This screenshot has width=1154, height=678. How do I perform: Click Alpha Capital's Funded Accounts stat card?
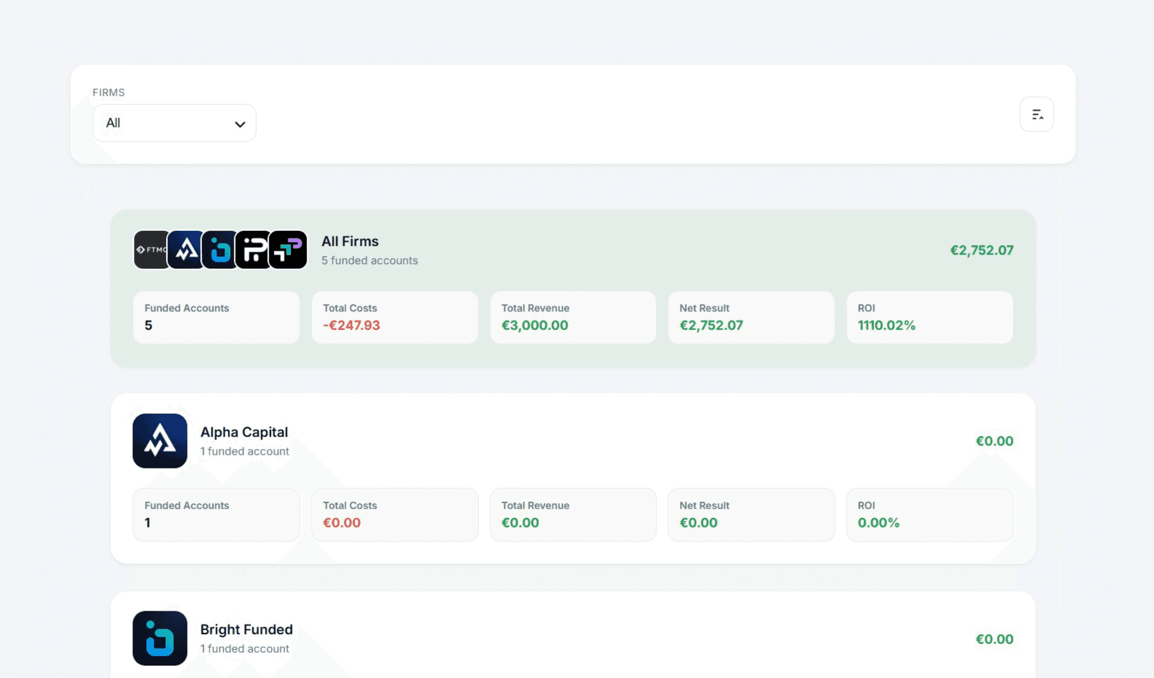[216, 515]
